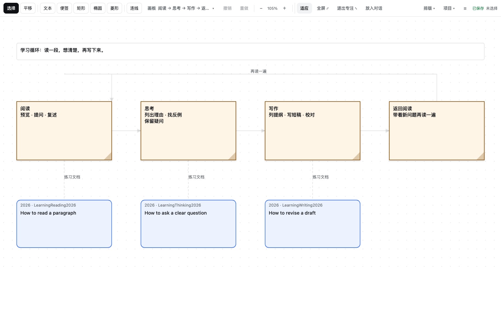Toggle the 适应 fit-to-view button

[x=304, y=8]
